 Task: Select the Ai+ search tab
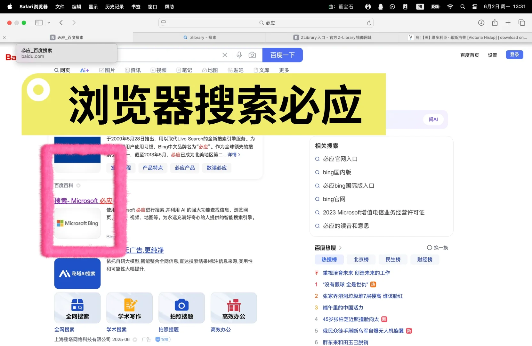tap(85, 70)
